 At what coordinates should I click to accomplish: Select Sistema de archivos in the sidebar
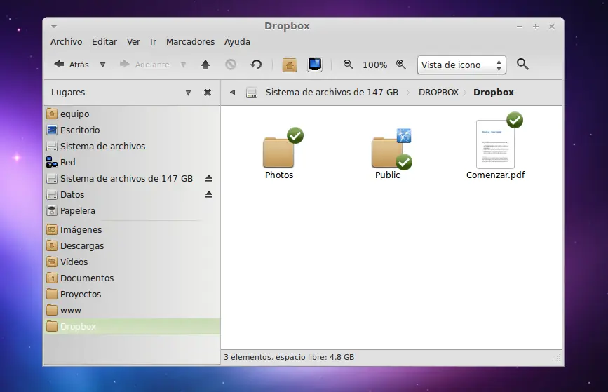[132, 146]
